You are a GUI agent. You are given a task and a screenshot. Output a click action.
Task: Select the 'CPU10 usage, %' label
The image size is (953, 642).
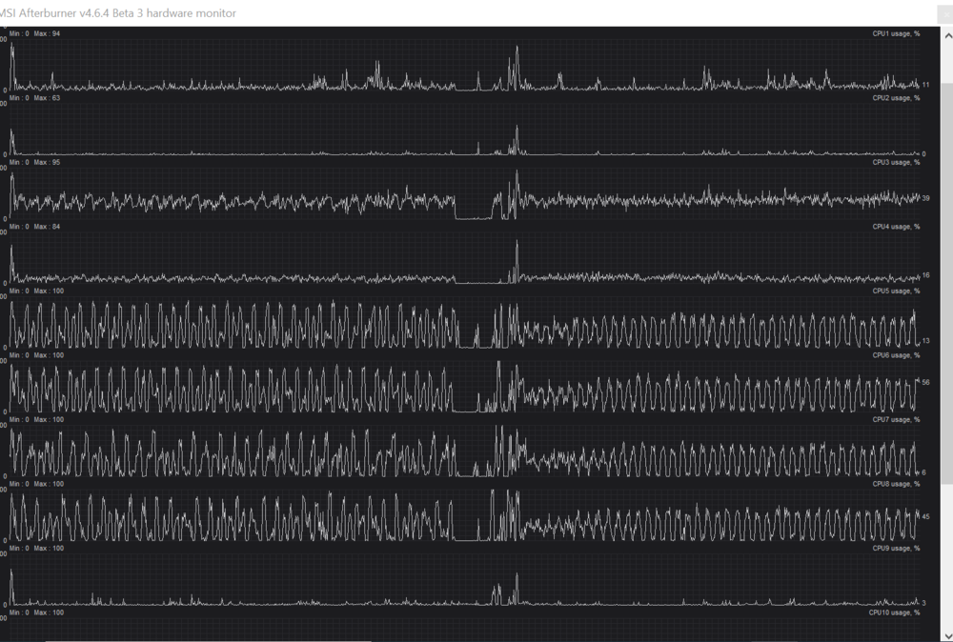(894, 612)
